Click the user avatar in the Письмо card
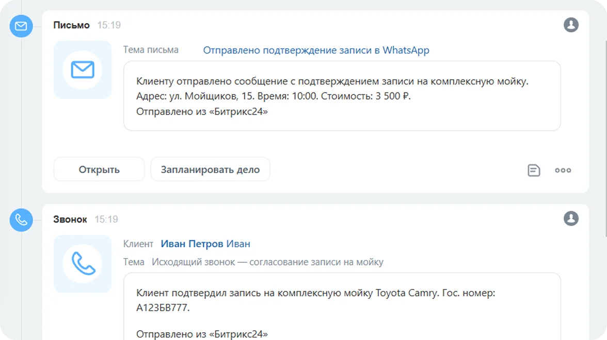The image size is (607, 340). 571,25
